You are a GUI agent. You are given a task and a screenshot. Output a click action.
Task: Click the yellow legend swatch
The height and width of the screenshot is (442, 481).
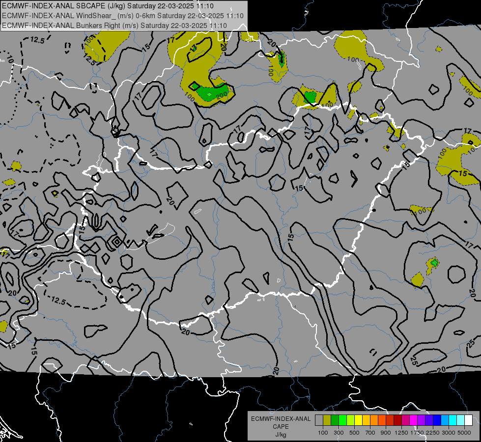pos(358,420)
